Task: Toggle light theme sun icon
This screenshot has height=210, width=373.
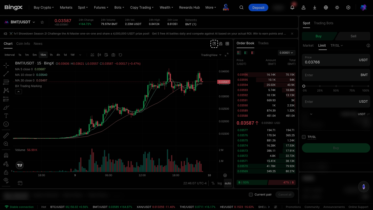Action: pos(337,8)
